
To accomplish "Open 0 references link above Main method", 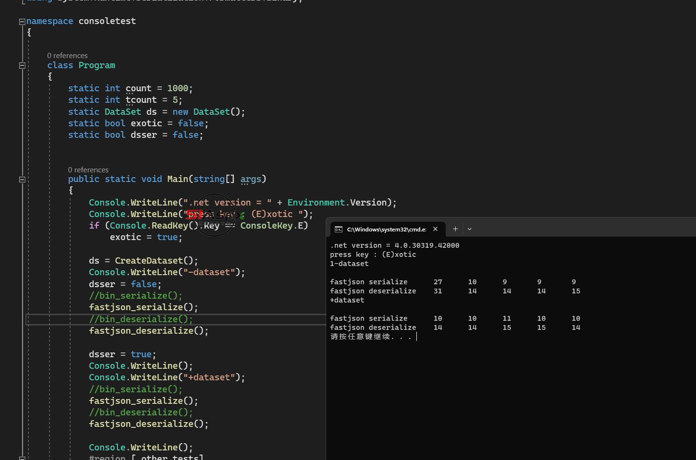I will 88,170.
